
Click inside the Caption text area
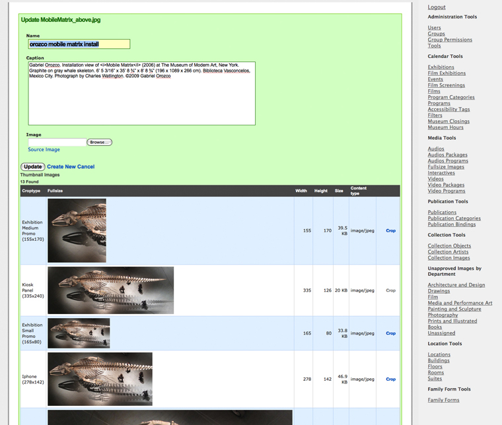pos(141,93)
